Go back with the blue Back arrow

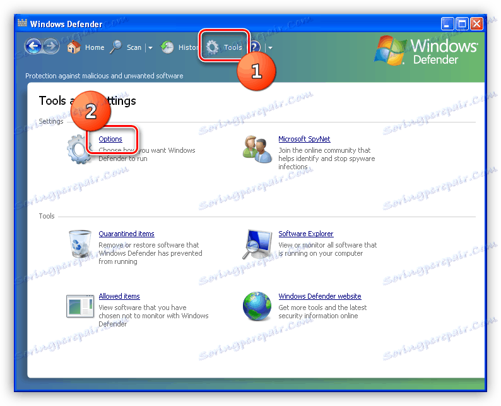(33, 46)
